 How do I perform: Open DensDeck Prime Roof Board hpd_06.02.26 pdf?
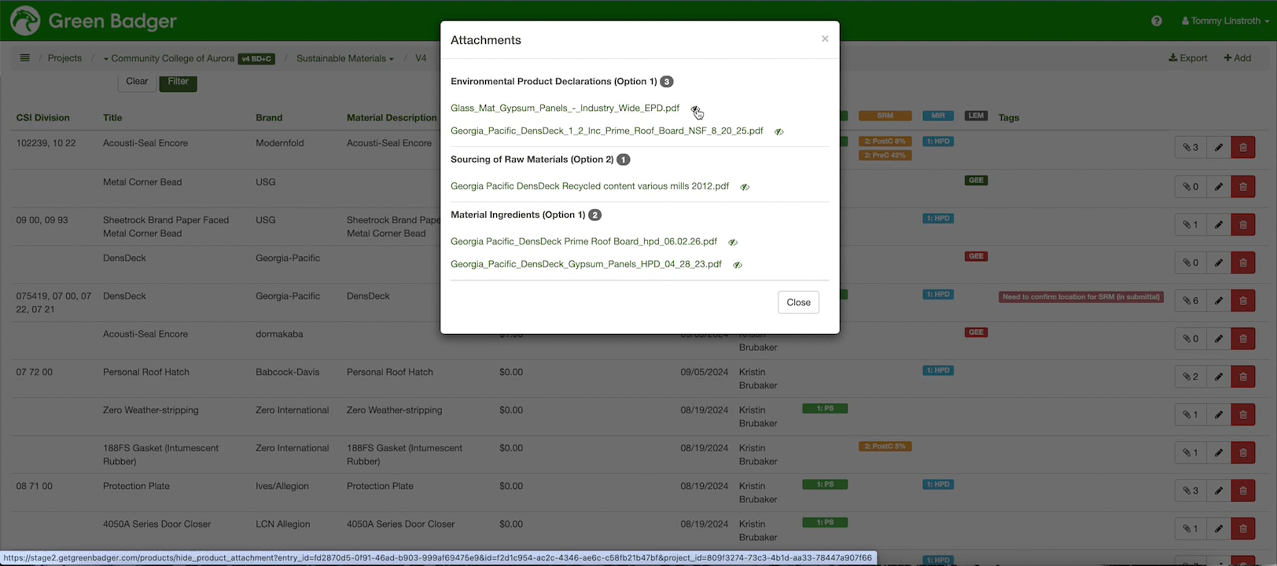coord(584,242)
